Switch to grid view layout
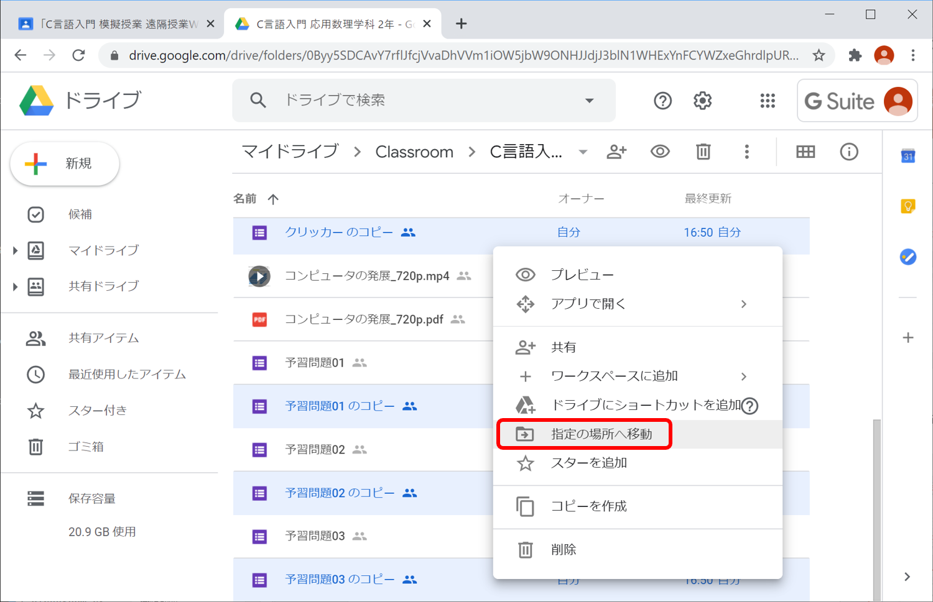This screenshot has height=602, width=933. click(805, 152)
